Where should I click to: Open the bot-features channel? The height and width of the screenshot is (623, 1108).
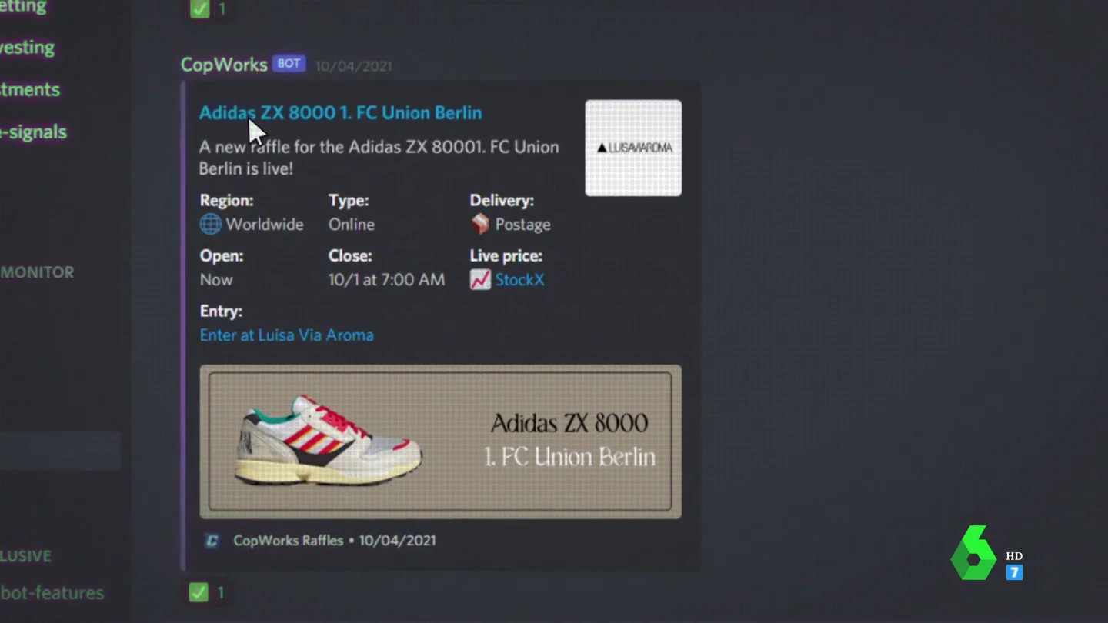[52, 593]
